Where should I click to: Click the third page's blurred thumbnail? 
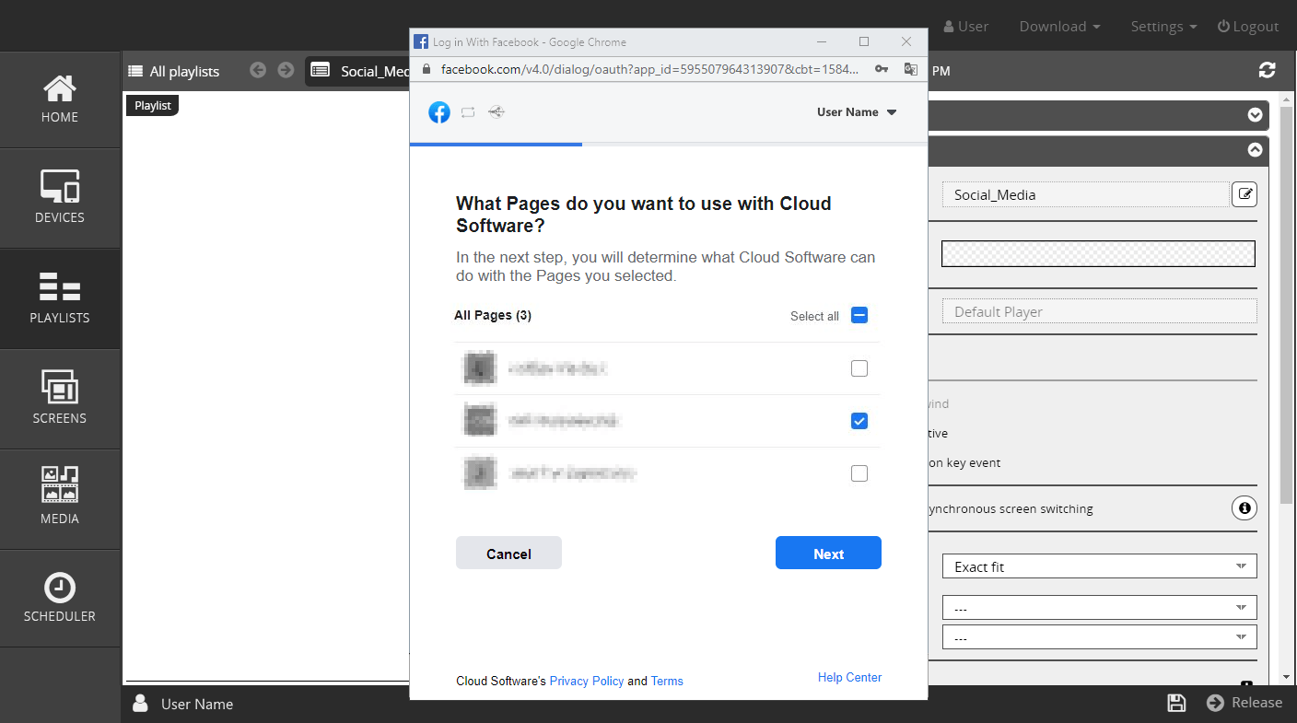pyautogui.click(x=480, y=473)
